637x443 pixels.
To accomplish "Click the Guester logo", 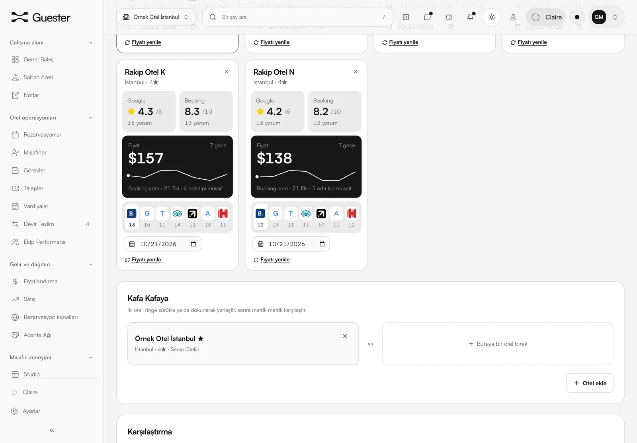I will coord(41,18).
